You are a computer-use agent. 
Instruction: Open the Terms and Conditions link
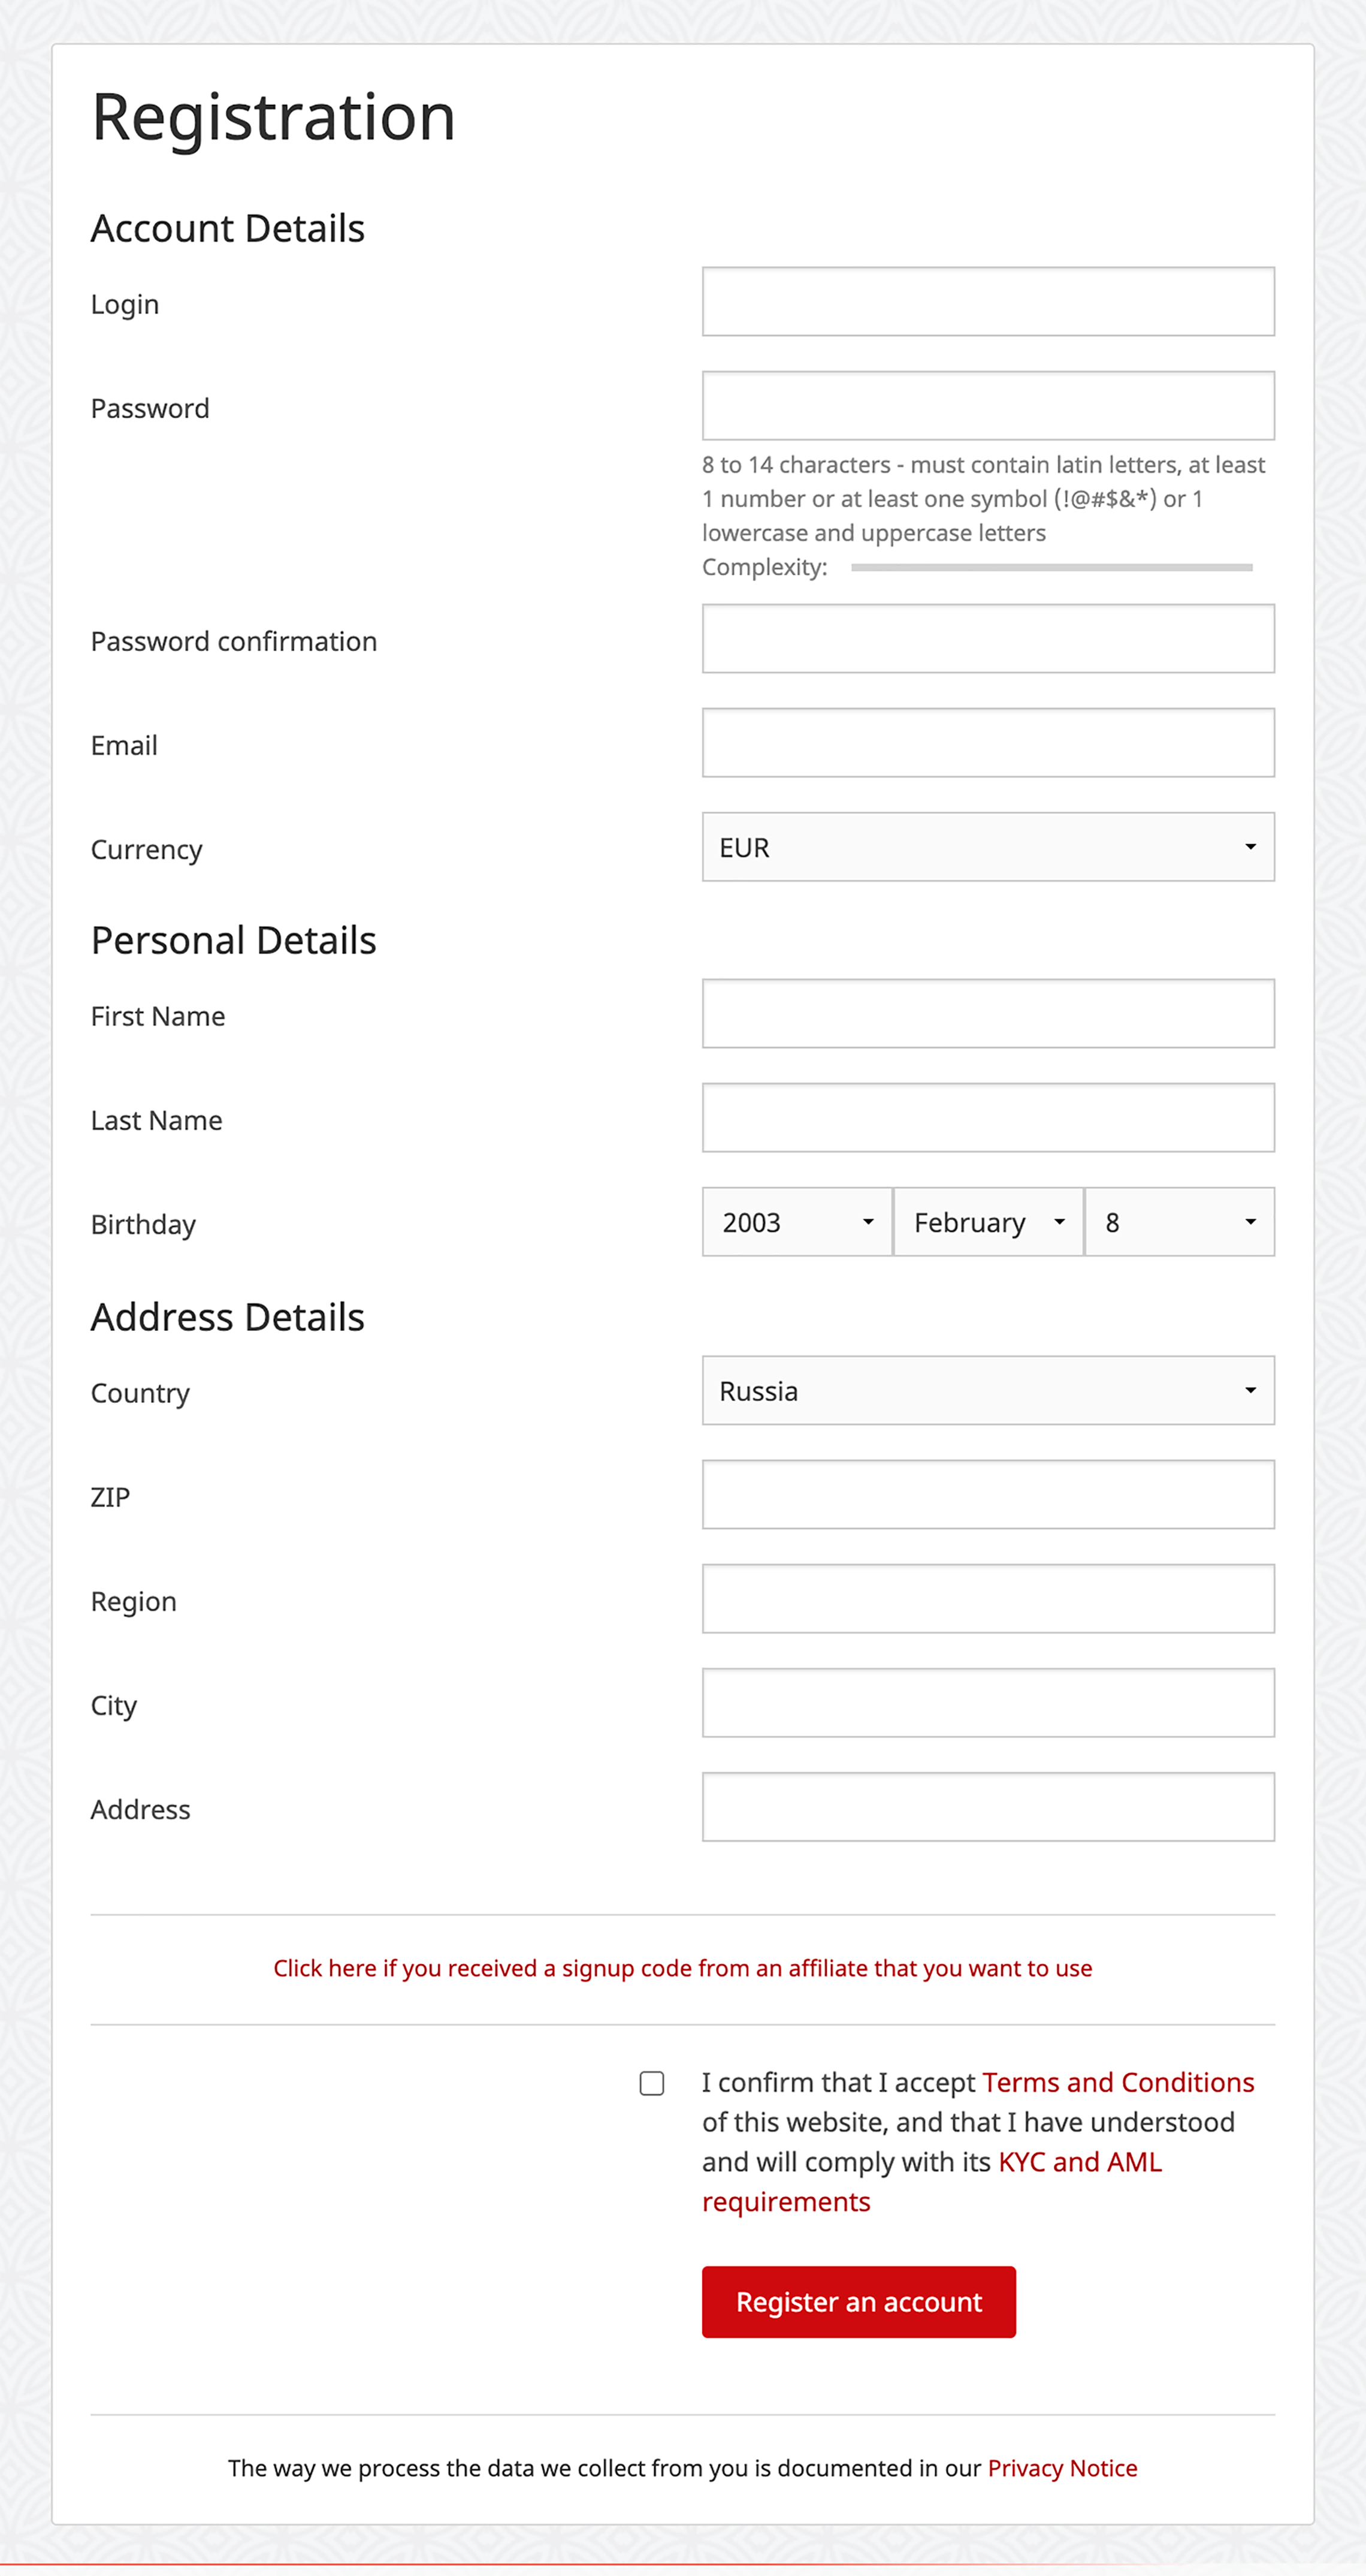tap(1118, 2082)
